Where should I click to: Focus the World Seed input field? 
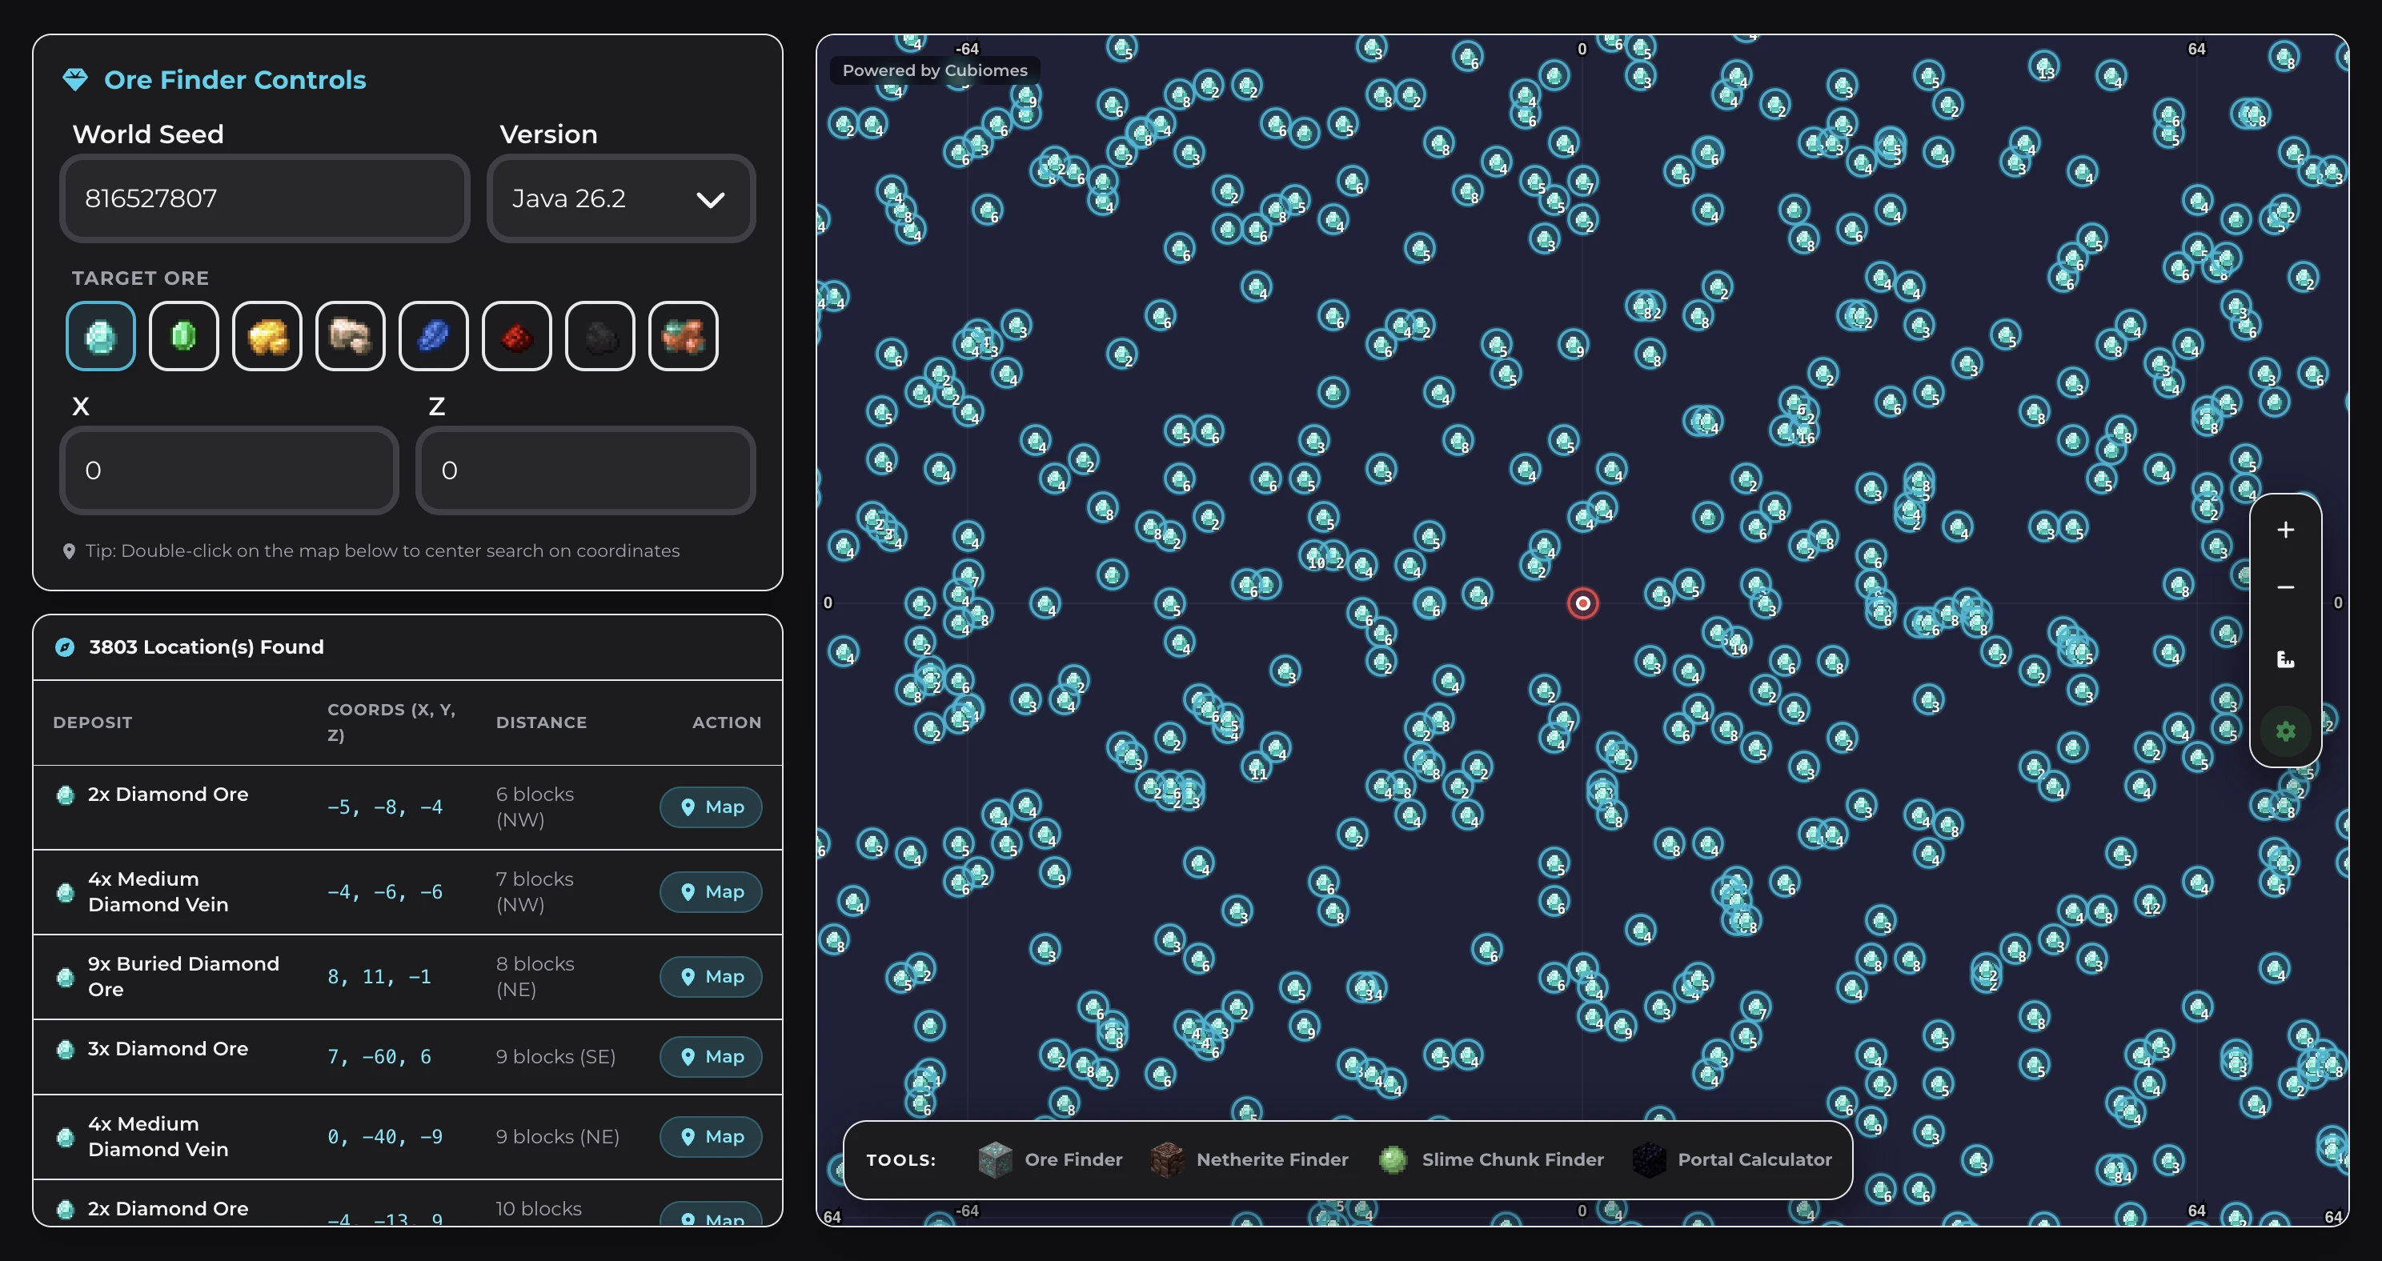pos(264,198)
